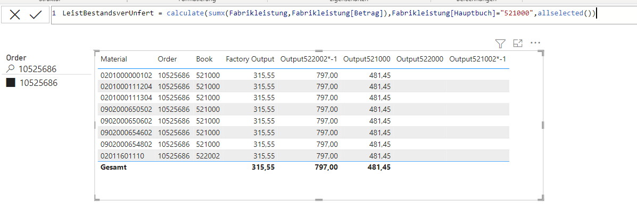The width and height of the screenshot is (637, 220).
Task: Select material cell 0902000650602
Action: click(x=126, y=120)
